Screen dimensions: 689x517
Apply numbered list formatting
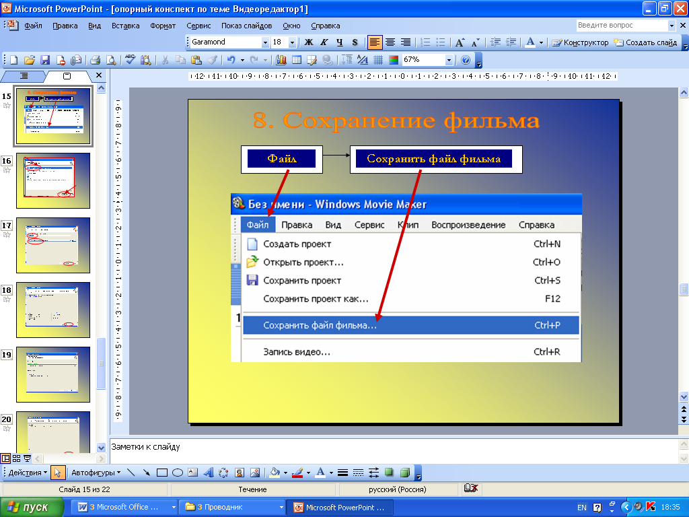click(x=425, y=42)
